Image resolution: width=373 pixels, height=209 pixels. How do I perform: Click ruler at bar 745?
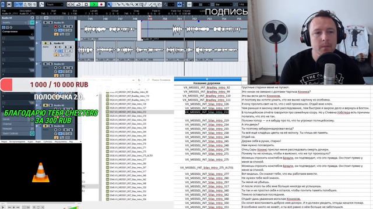click(90, 18)
